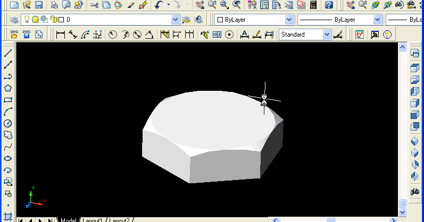The image size is (424, 222).
Task: Select the Rectangle draw tool
Action: pyautogui.click(x=8, y=100)
